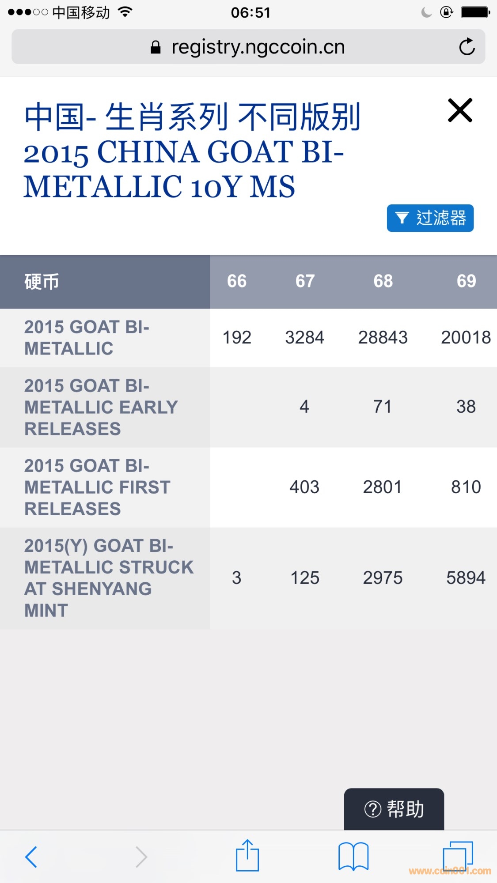Select the 69 grade column header
Image resolution: width=497 pixels, height=883 pixels.
[x=466, y=281]
